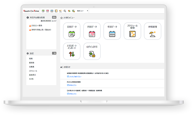Image resolution: width=192 pixels, height=115 pixels.
Task: Open the monthly data toolbar icon
Action: (x=47, y=11)
